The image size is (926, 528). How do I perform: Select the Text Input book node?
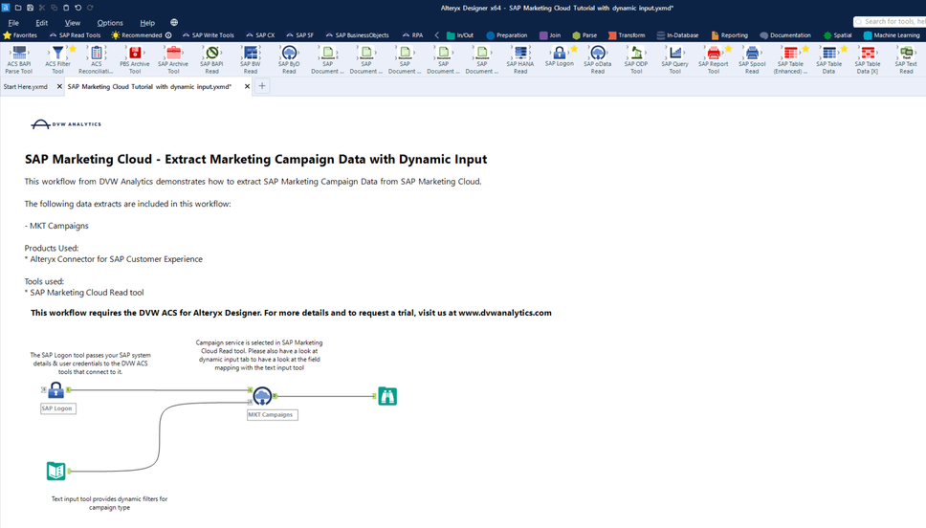56,471
